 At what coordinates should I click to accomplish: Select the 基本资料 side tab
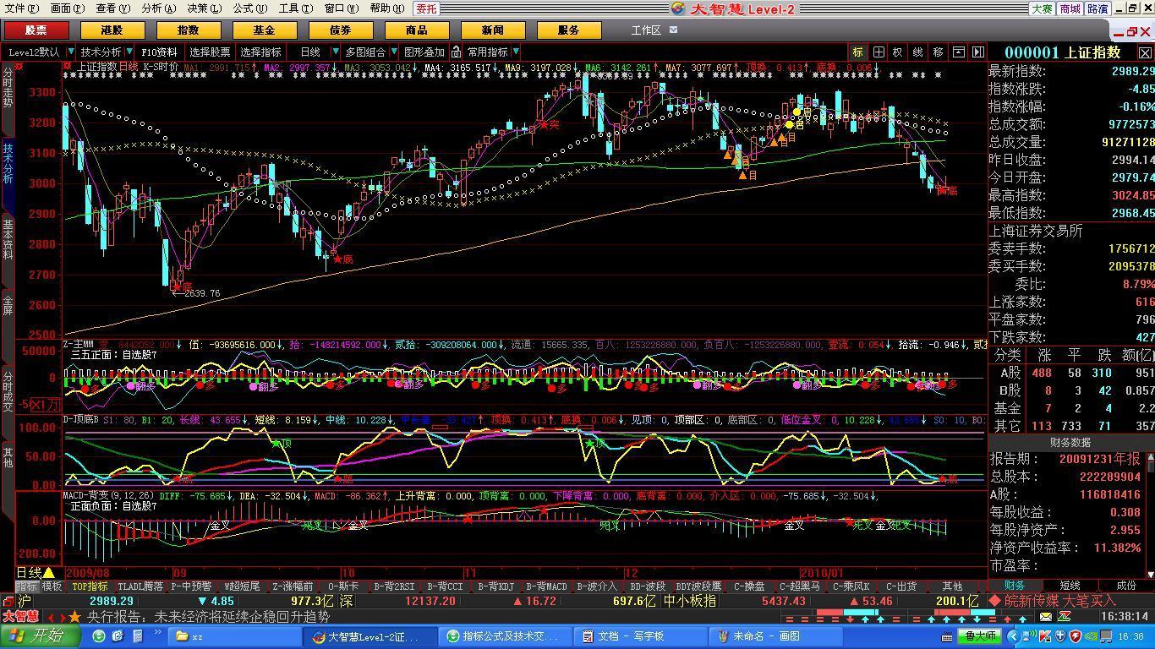coord(8,240)
